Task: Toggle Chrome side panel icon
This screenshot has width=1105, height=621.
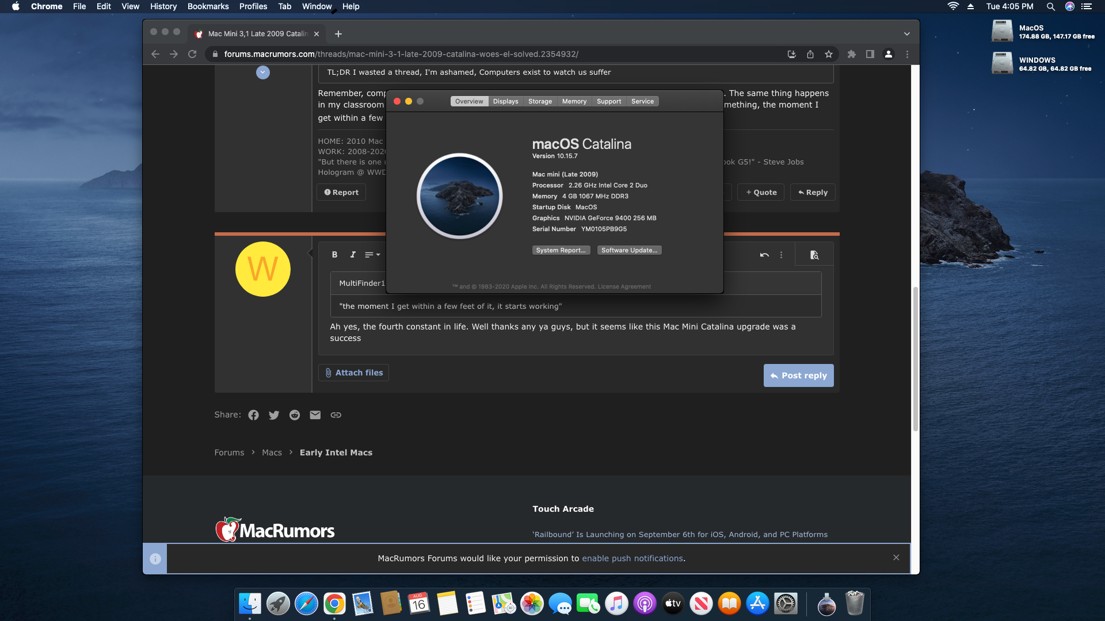Action: (x=870, y=54)
